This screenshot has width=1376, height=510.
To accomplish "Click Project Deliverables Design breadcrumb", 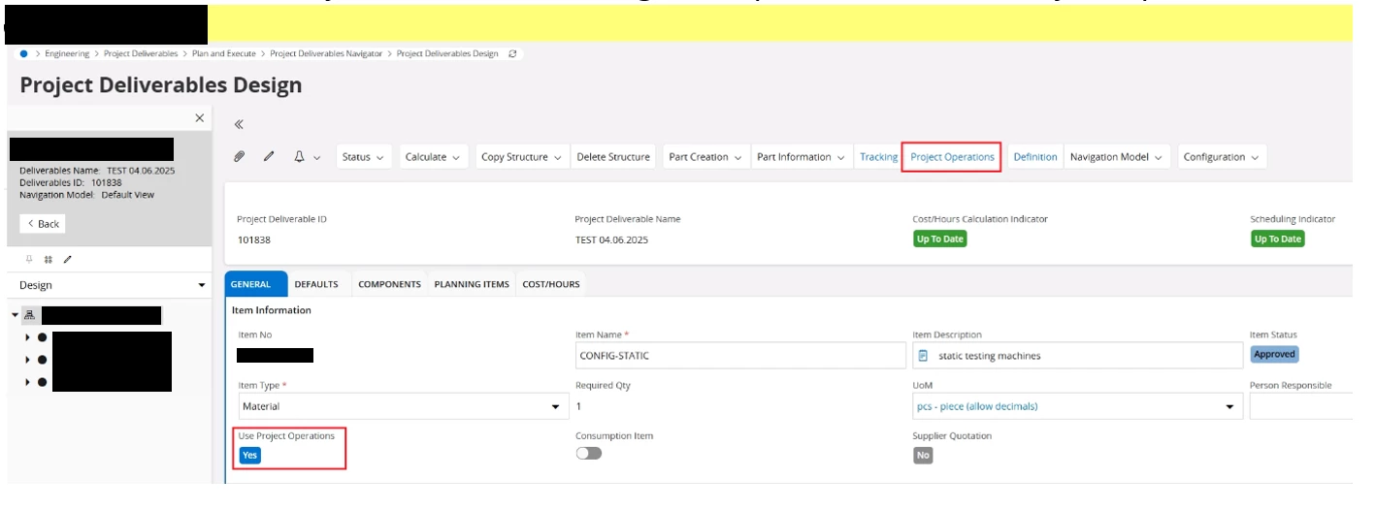I will (447, 53).
